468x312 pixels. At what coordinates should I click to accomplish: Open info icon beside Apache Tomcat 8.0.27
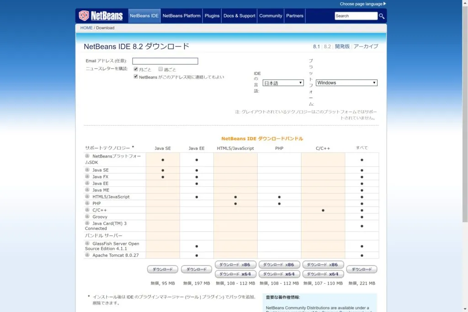click(x=87, y=255)
